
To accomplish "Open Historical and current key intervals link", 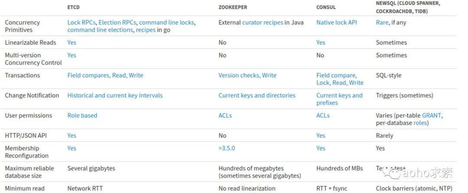I will pyautogui.click(x=115, y=95).
